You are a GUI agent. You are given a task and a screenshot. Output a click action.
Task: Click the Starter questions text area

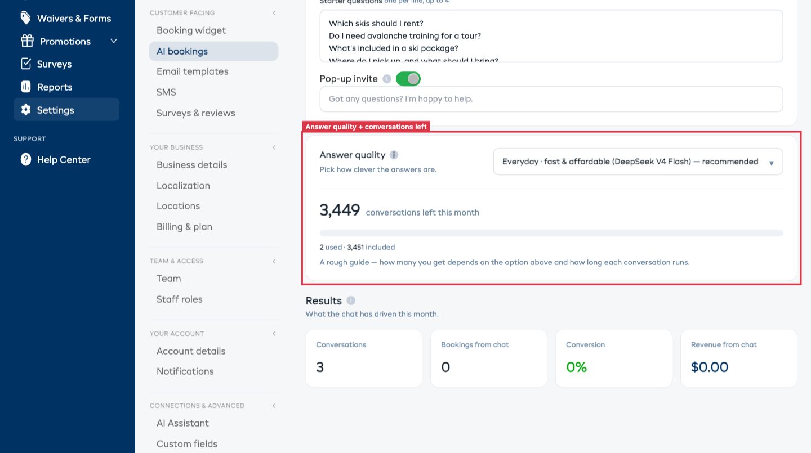coord(551,36)
